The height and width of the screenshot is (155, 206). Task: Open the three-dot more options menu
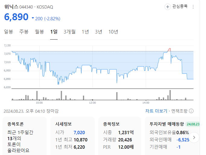tap(193, 7)
